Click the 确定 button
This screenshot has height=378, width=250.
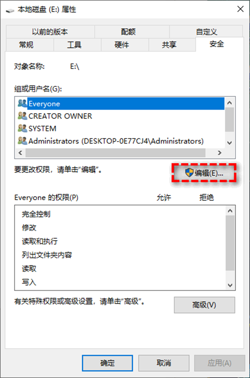pyautogui.click(x=107, y=363)
